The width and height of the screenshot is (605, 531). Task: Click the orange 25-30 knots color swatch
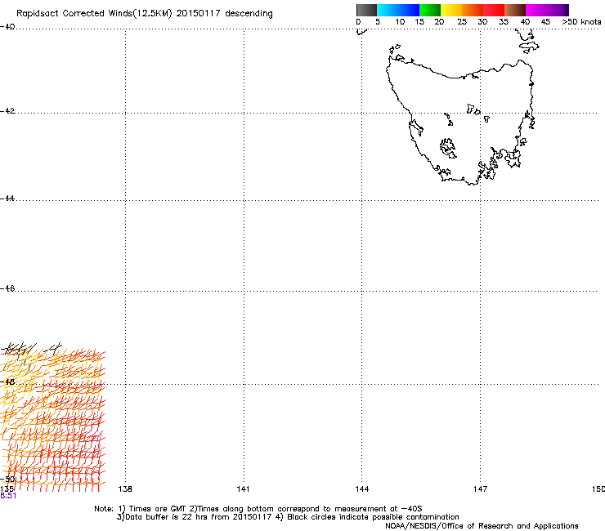tap(473, 10)
